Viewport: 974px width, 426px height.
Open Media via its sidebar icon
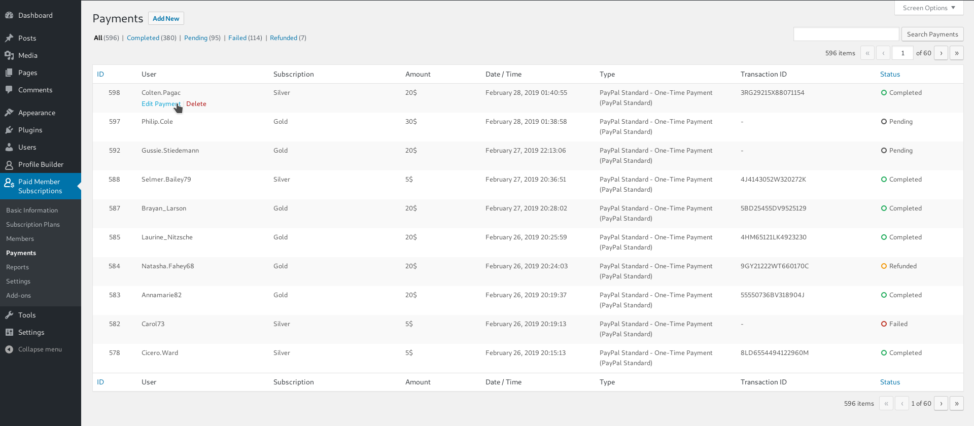[9, 55]
